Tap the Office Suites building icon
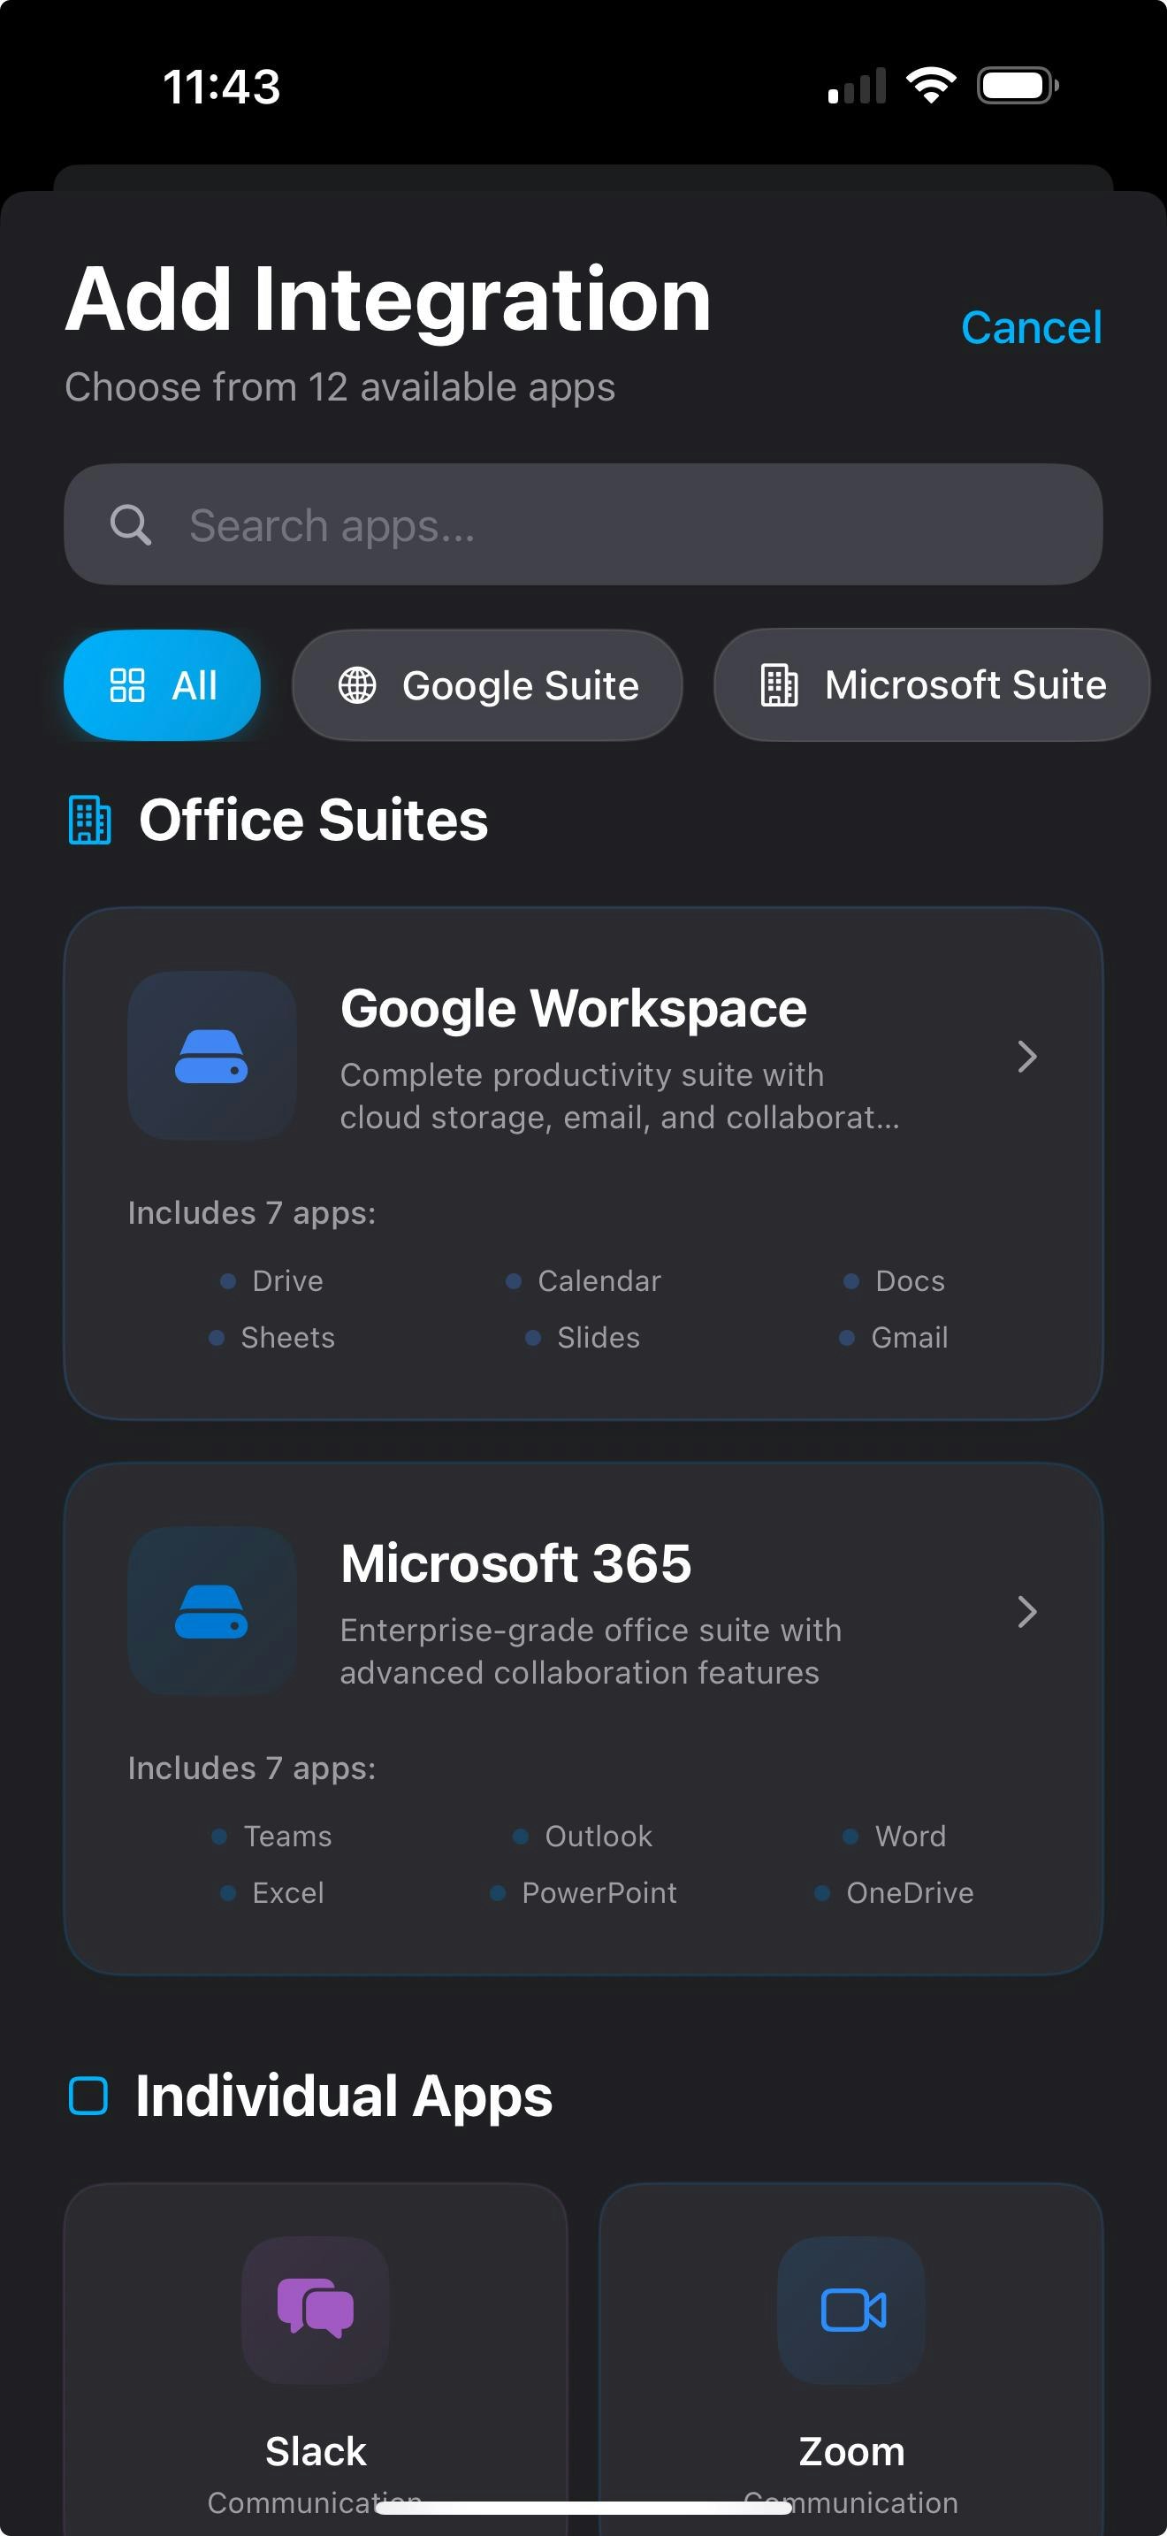The image size is (1167, 2536). pos(89,820)
